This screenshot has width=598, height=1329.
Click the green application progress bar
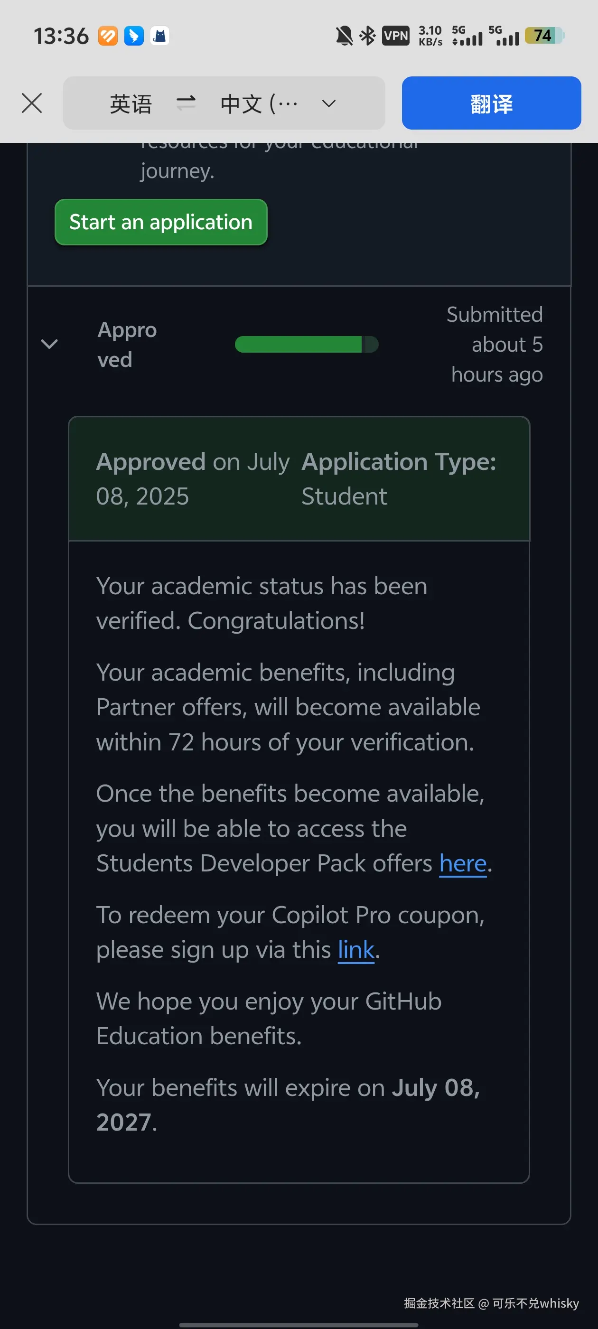pos(307,344)
